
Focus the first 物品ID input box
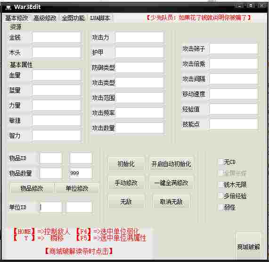50,158
